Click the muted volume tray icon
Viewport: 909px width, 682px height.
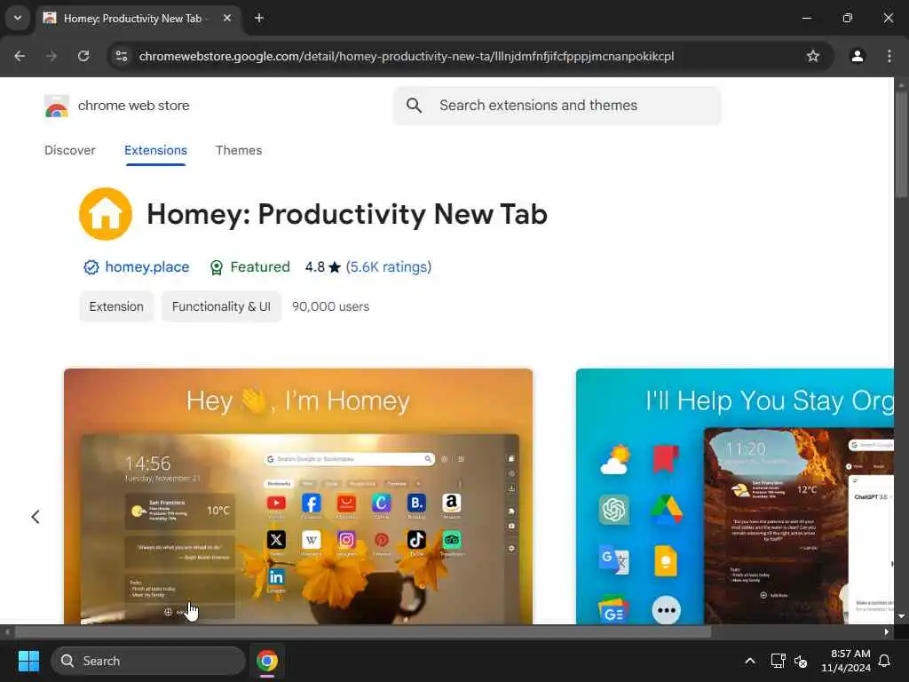[x=801, y=661]
